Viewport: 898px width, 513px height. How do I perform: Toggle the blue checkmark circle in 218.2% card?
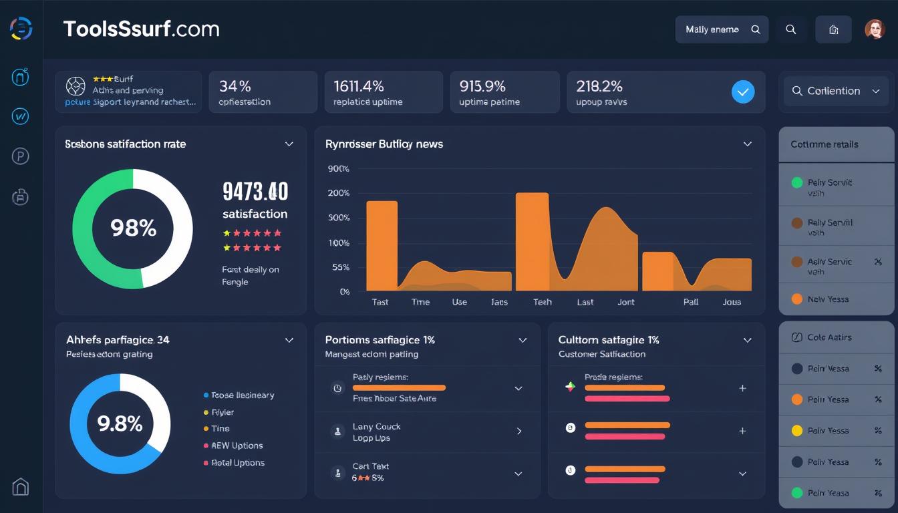(743, 92)
